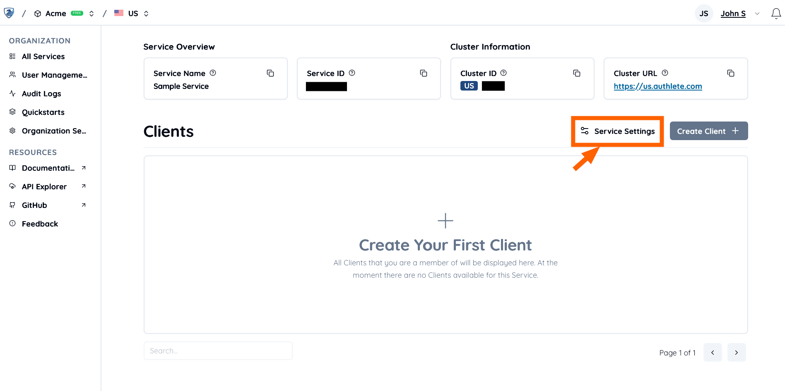Copy the Service Name
Screen dimensions: 785x391
click(270, 73)
